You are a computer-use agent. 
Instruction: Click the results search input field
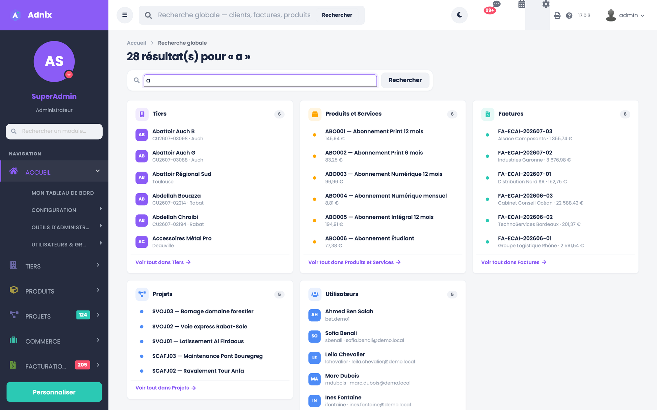(260, 80)
